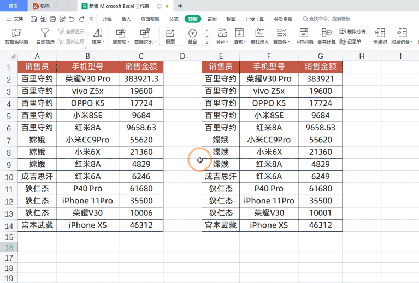Open the 记录单 record form
This screenshot has height=283, width=419.
coord(350,41)
